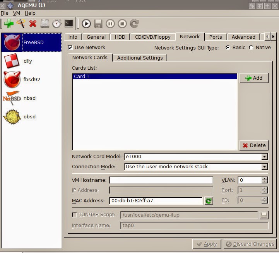The image size is (279, 253).
Task: Click the VM Hostname input field
Action: coord(161,180)
